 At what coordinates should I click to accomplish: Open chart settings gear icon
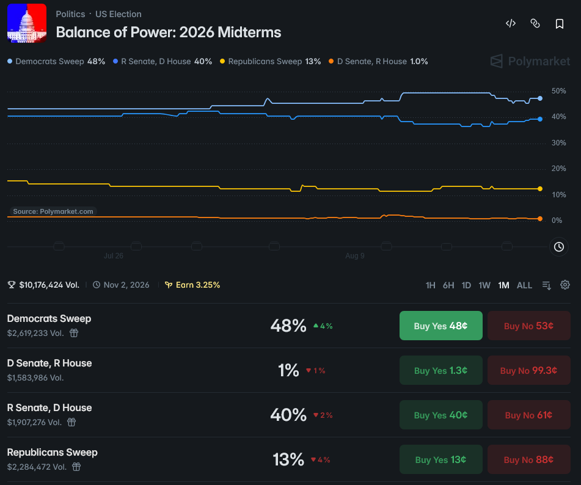565,285
